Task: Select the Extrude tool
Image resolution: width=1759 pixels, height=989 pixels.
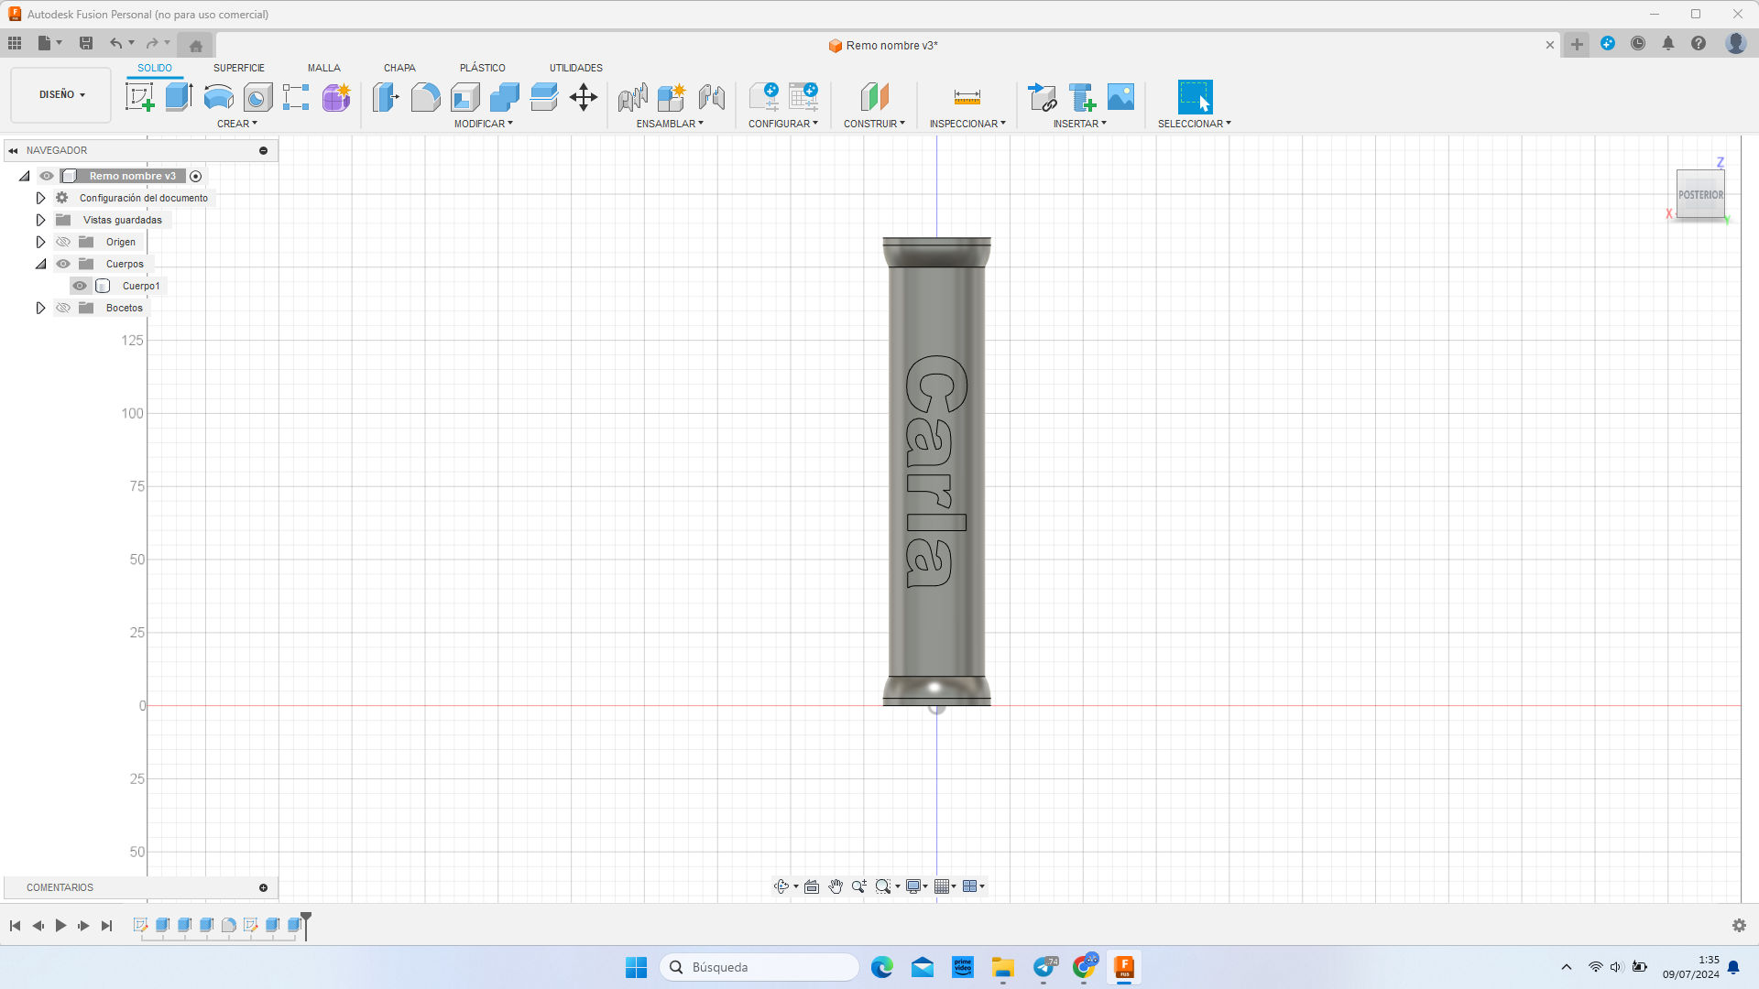Action: 179,97
